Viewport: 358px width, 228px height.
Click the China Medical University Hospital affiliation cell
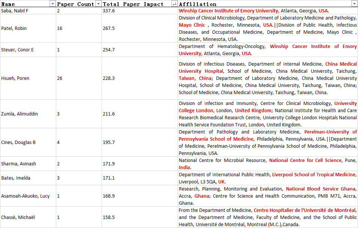[268, 78]
